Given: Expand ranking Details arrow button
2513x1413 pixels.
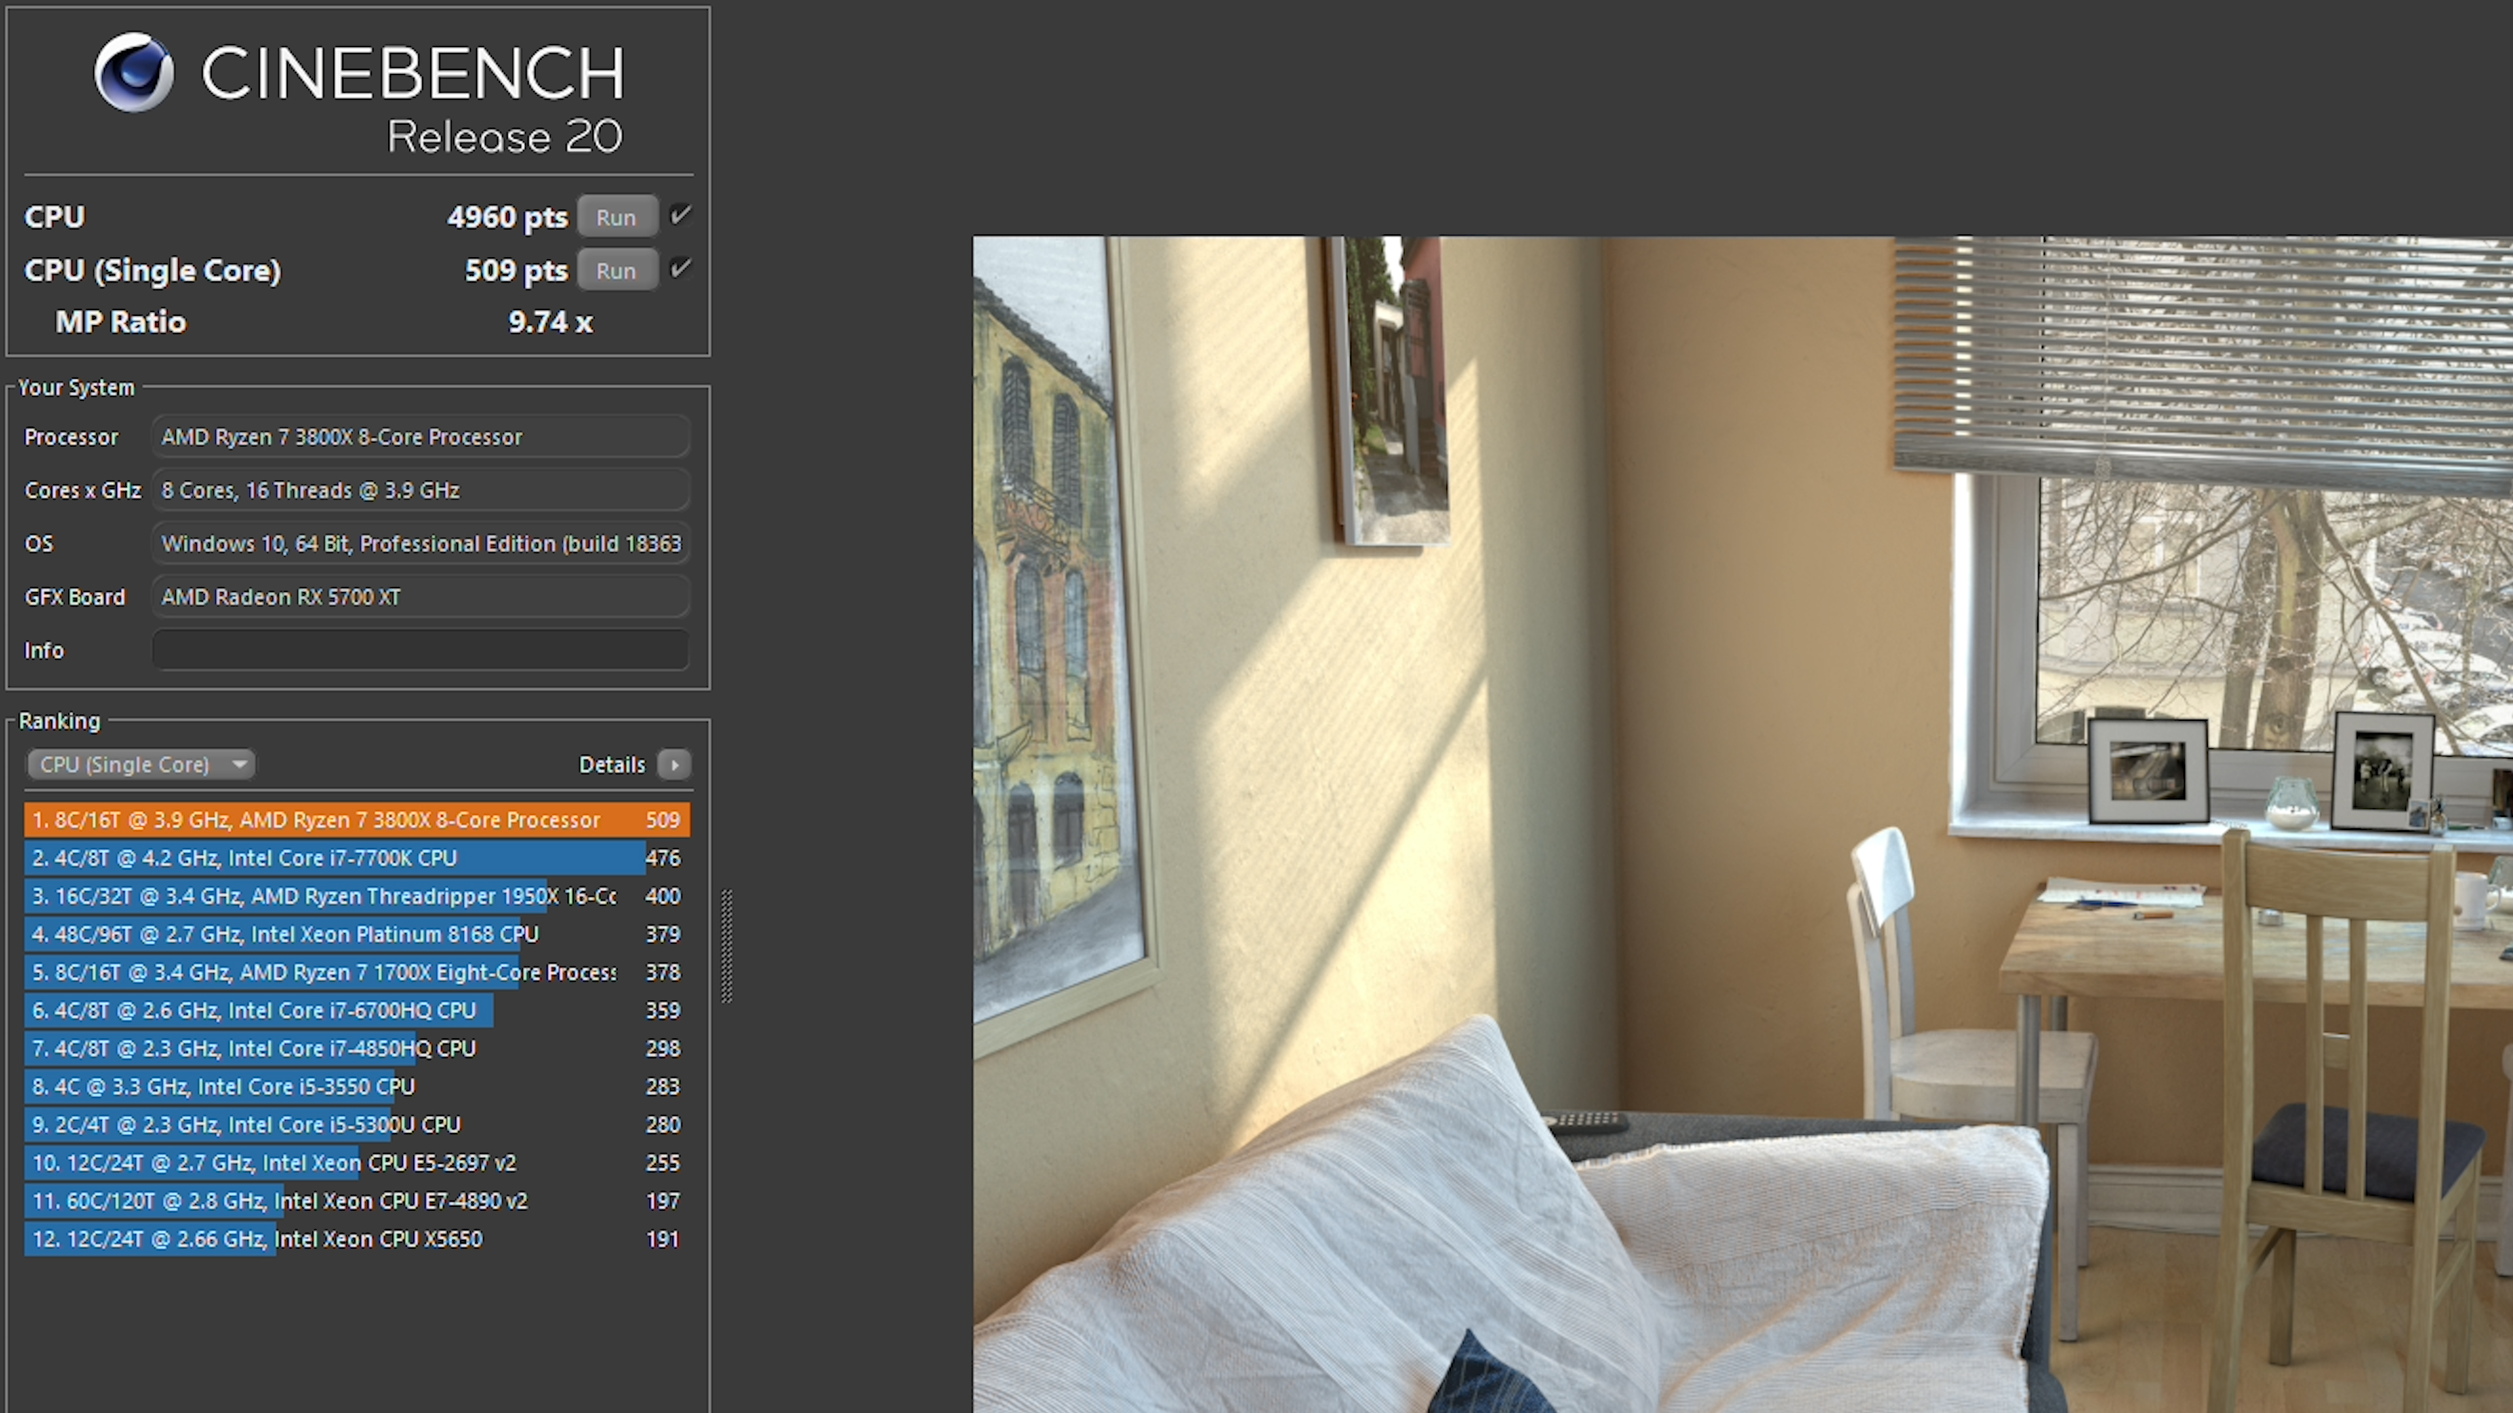Looking at the screenshot, I should click(x=674, y=765).
